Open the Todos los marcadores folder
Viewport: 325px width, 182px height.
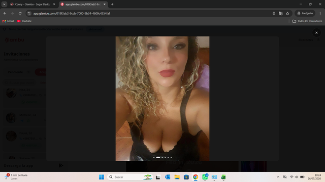pyautogui.click(x=307, y=21)
